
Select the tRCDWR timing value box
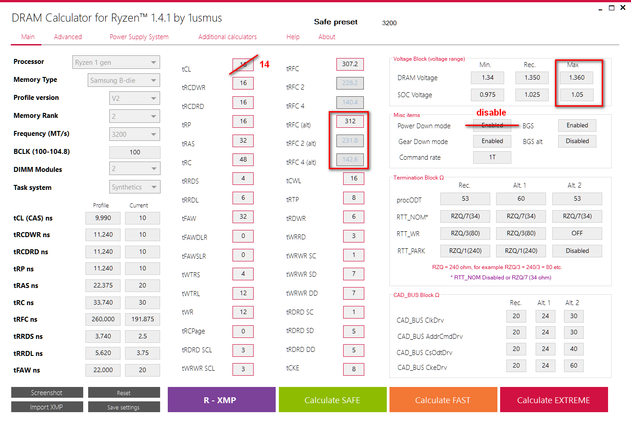click(243, 83)
